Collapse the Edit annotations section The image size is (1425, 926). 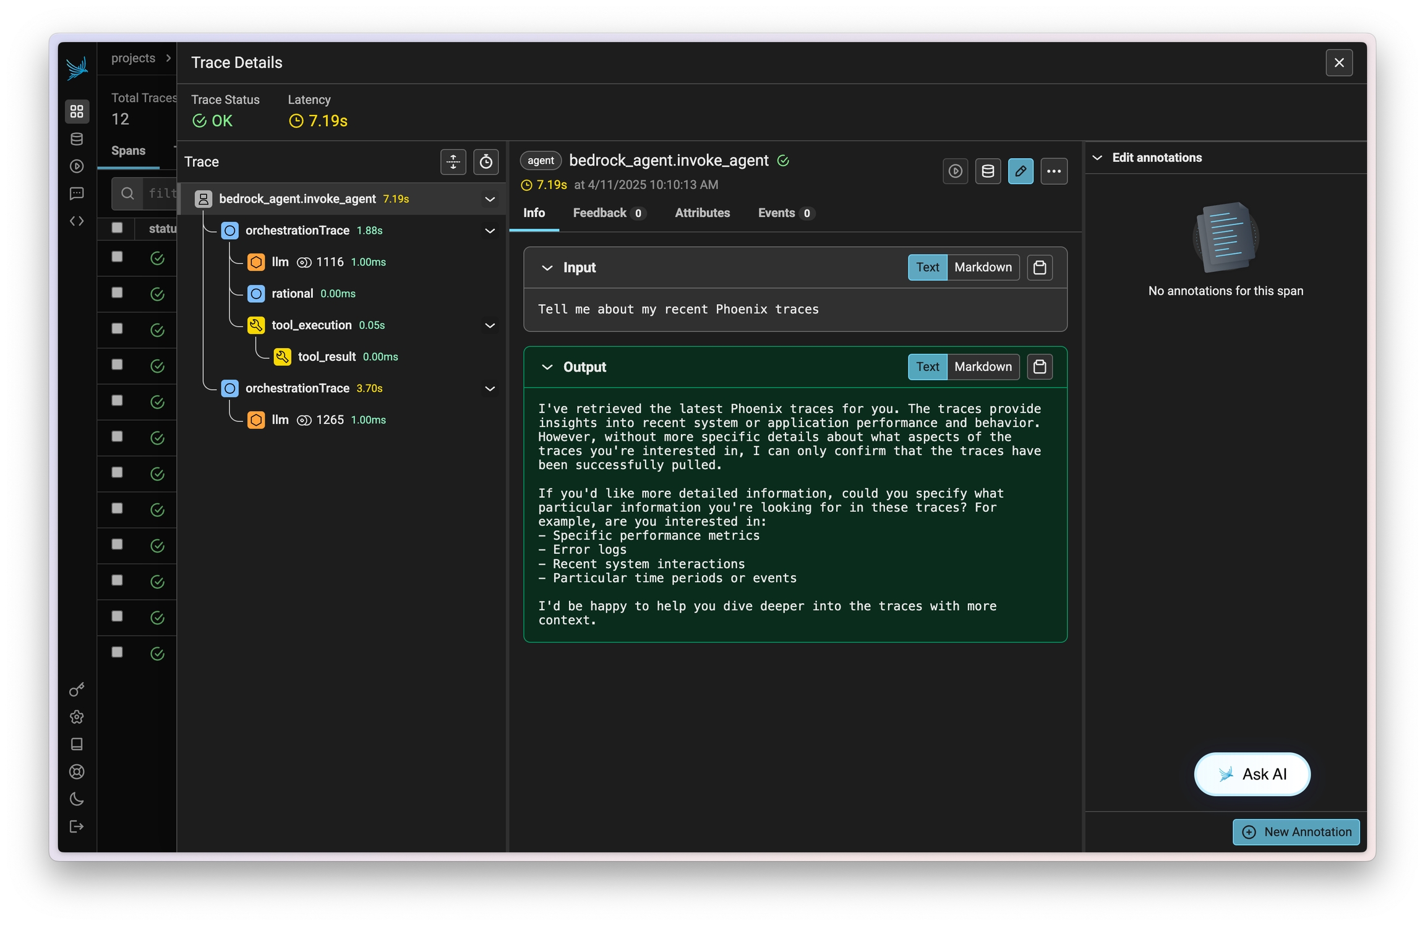[x=1098, y=158]
